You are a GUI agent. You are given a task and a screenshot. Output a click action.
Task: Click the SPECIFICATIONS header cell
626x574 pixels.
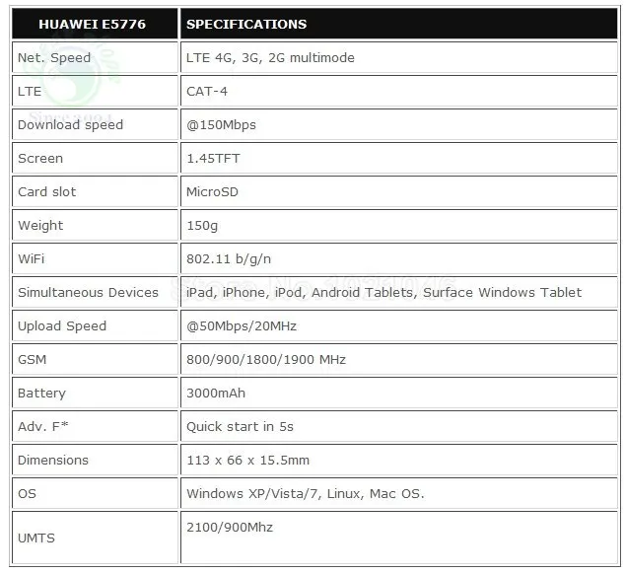[x=399, y=24]
